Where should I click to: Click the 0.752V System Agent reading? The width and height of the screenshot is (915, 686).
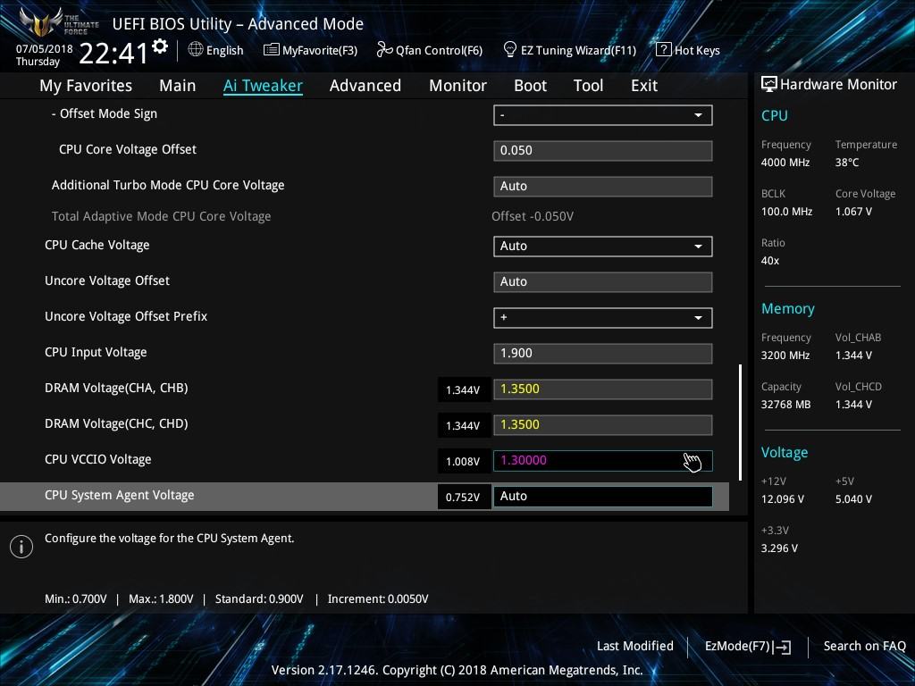coord(463,497)
